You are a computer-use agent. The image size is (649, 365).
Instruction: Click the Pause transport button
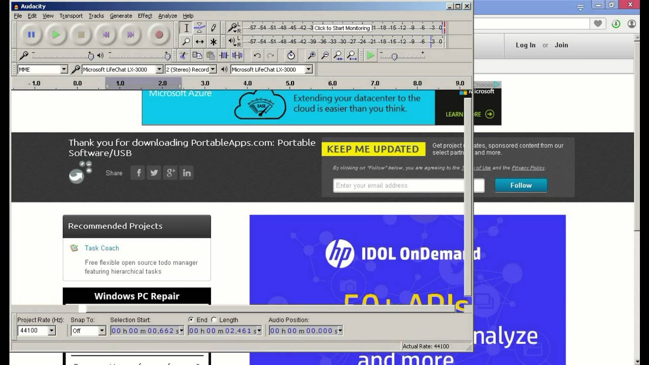tap(31, 35)
